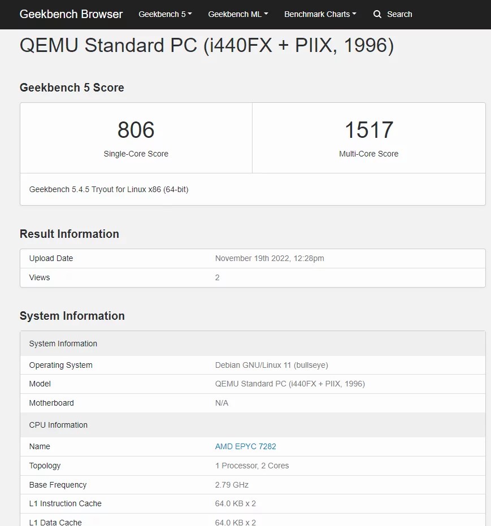Image resolution: width=491 pixels, height=526 pixels.
Task: Click the Geekbench Browser logo
Action: point(71,14)
